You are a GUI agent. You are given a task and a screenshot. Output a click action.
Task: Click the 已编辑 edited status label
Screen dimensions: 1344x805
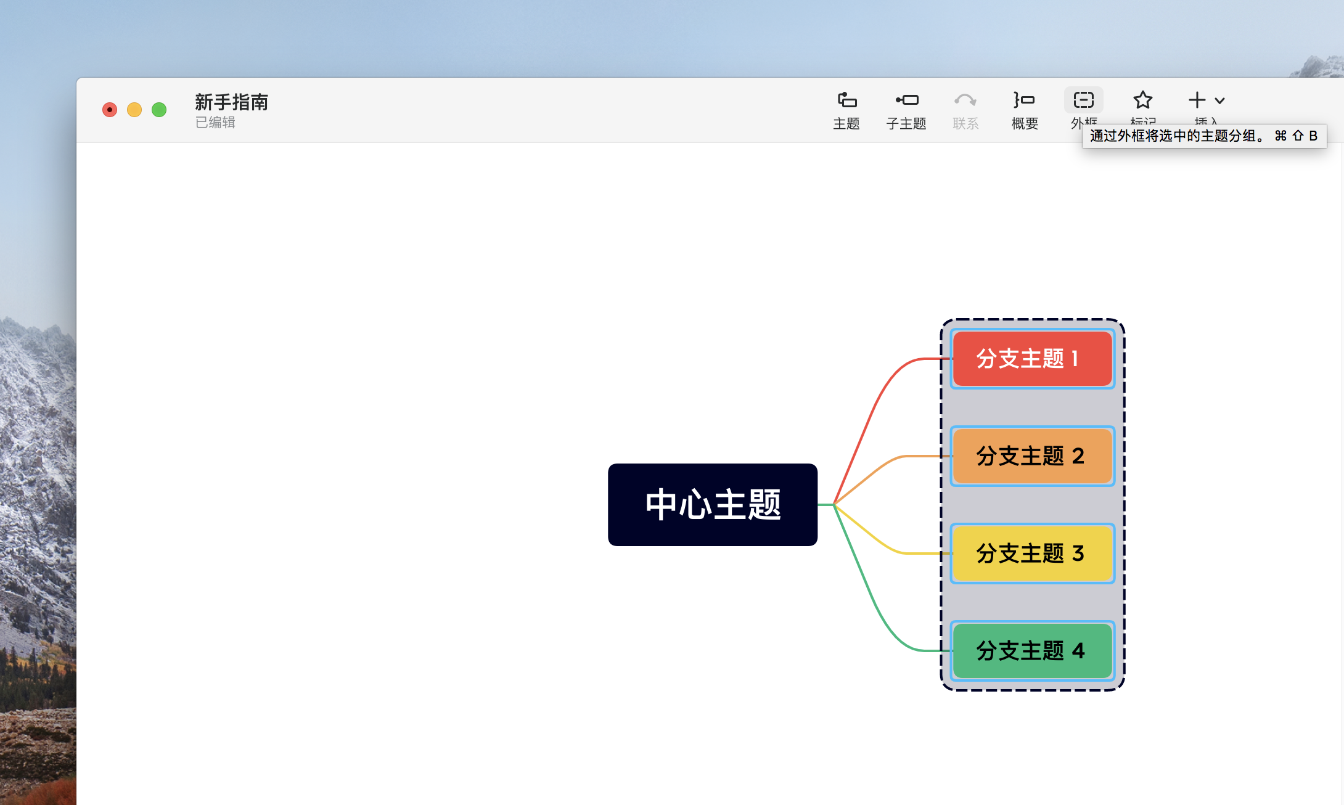(x=215, y=123)
